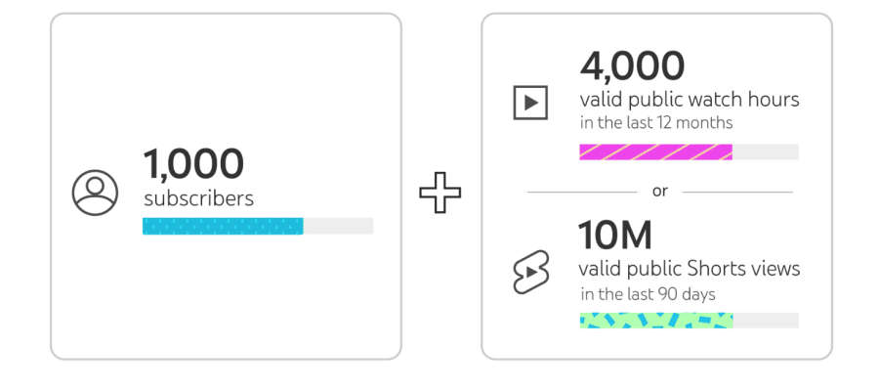Click the magenta striped watch hours bar
The height and width of the screenshot is (390, 879).
tap(655, 152)
